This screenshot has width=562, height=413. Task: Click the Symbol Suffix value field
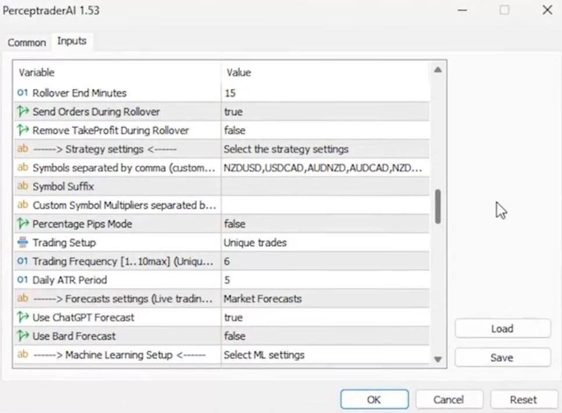pos(325,187)
